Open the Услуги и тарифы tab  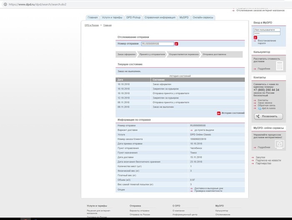point(112,18)
